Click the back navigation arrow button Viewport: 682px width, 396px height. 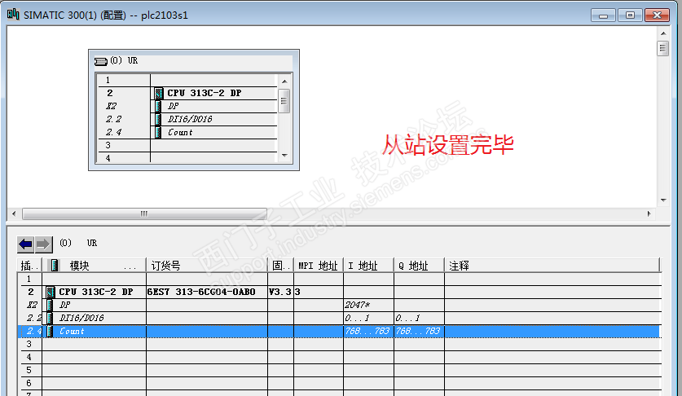pos(25,244)
